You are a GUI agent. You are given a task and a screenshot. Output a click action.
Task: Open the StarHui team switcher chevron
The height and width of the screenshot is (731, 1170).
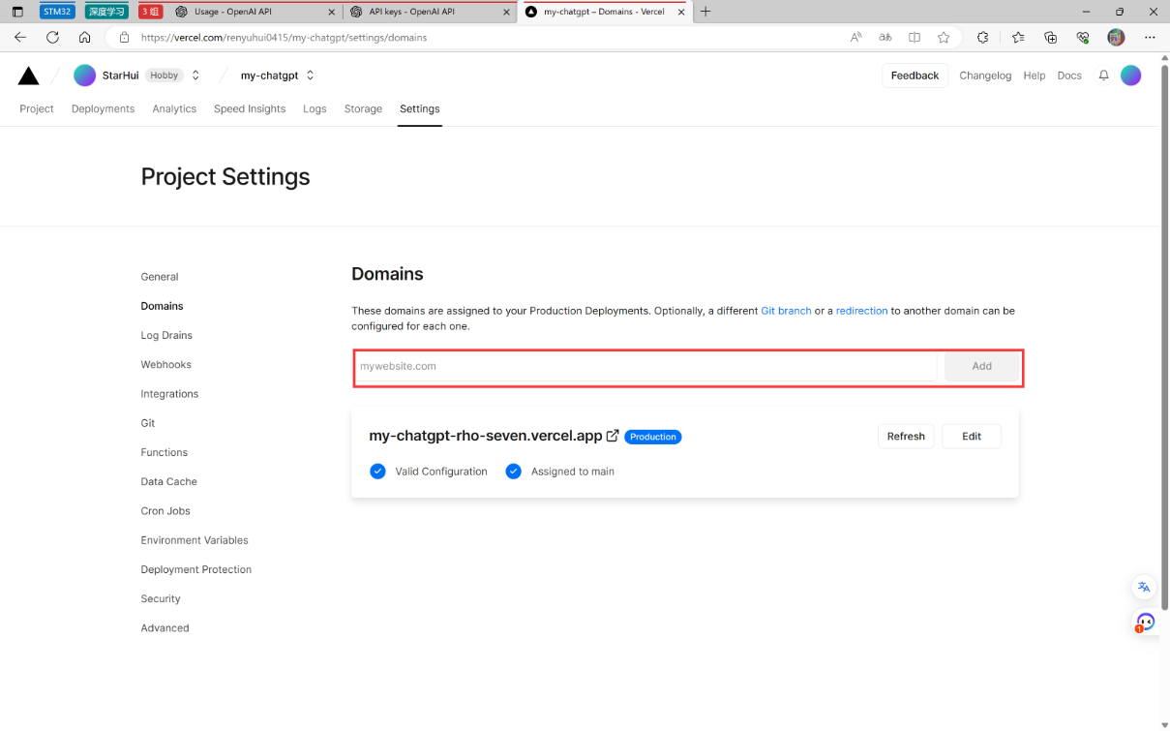pos(195,76)
